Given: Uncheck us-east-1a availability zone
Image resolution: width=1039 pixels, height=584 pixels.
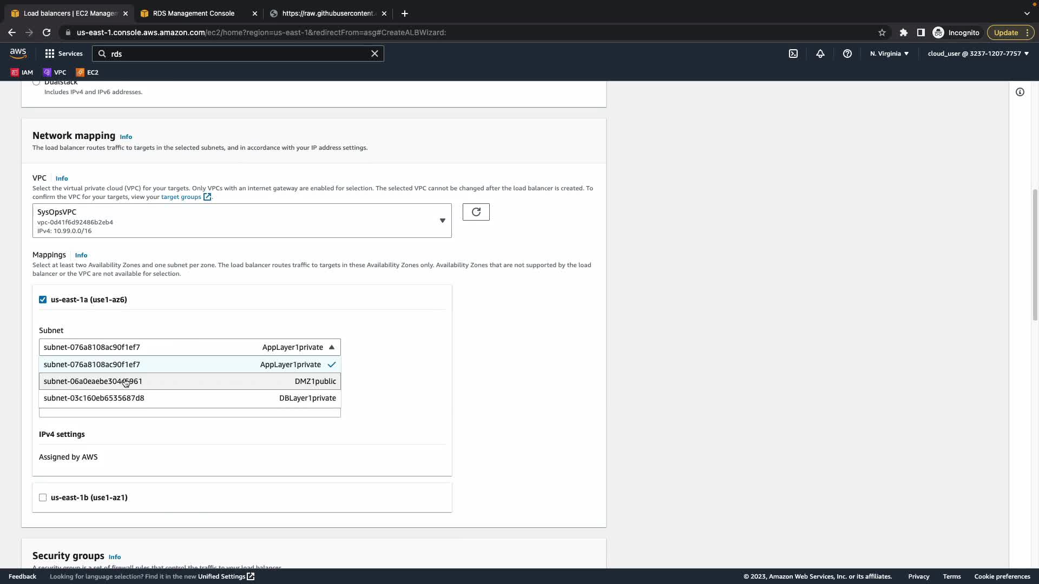Looking at the screenshot, I should point(43,300).
